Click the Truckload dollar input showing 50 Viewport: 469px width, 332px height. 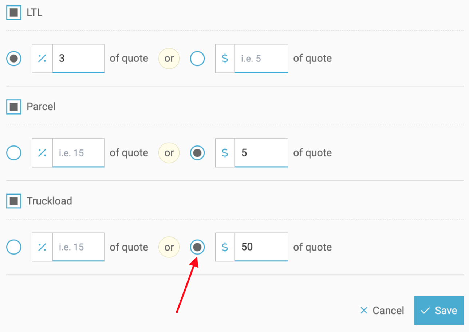[x=261, y=247]
